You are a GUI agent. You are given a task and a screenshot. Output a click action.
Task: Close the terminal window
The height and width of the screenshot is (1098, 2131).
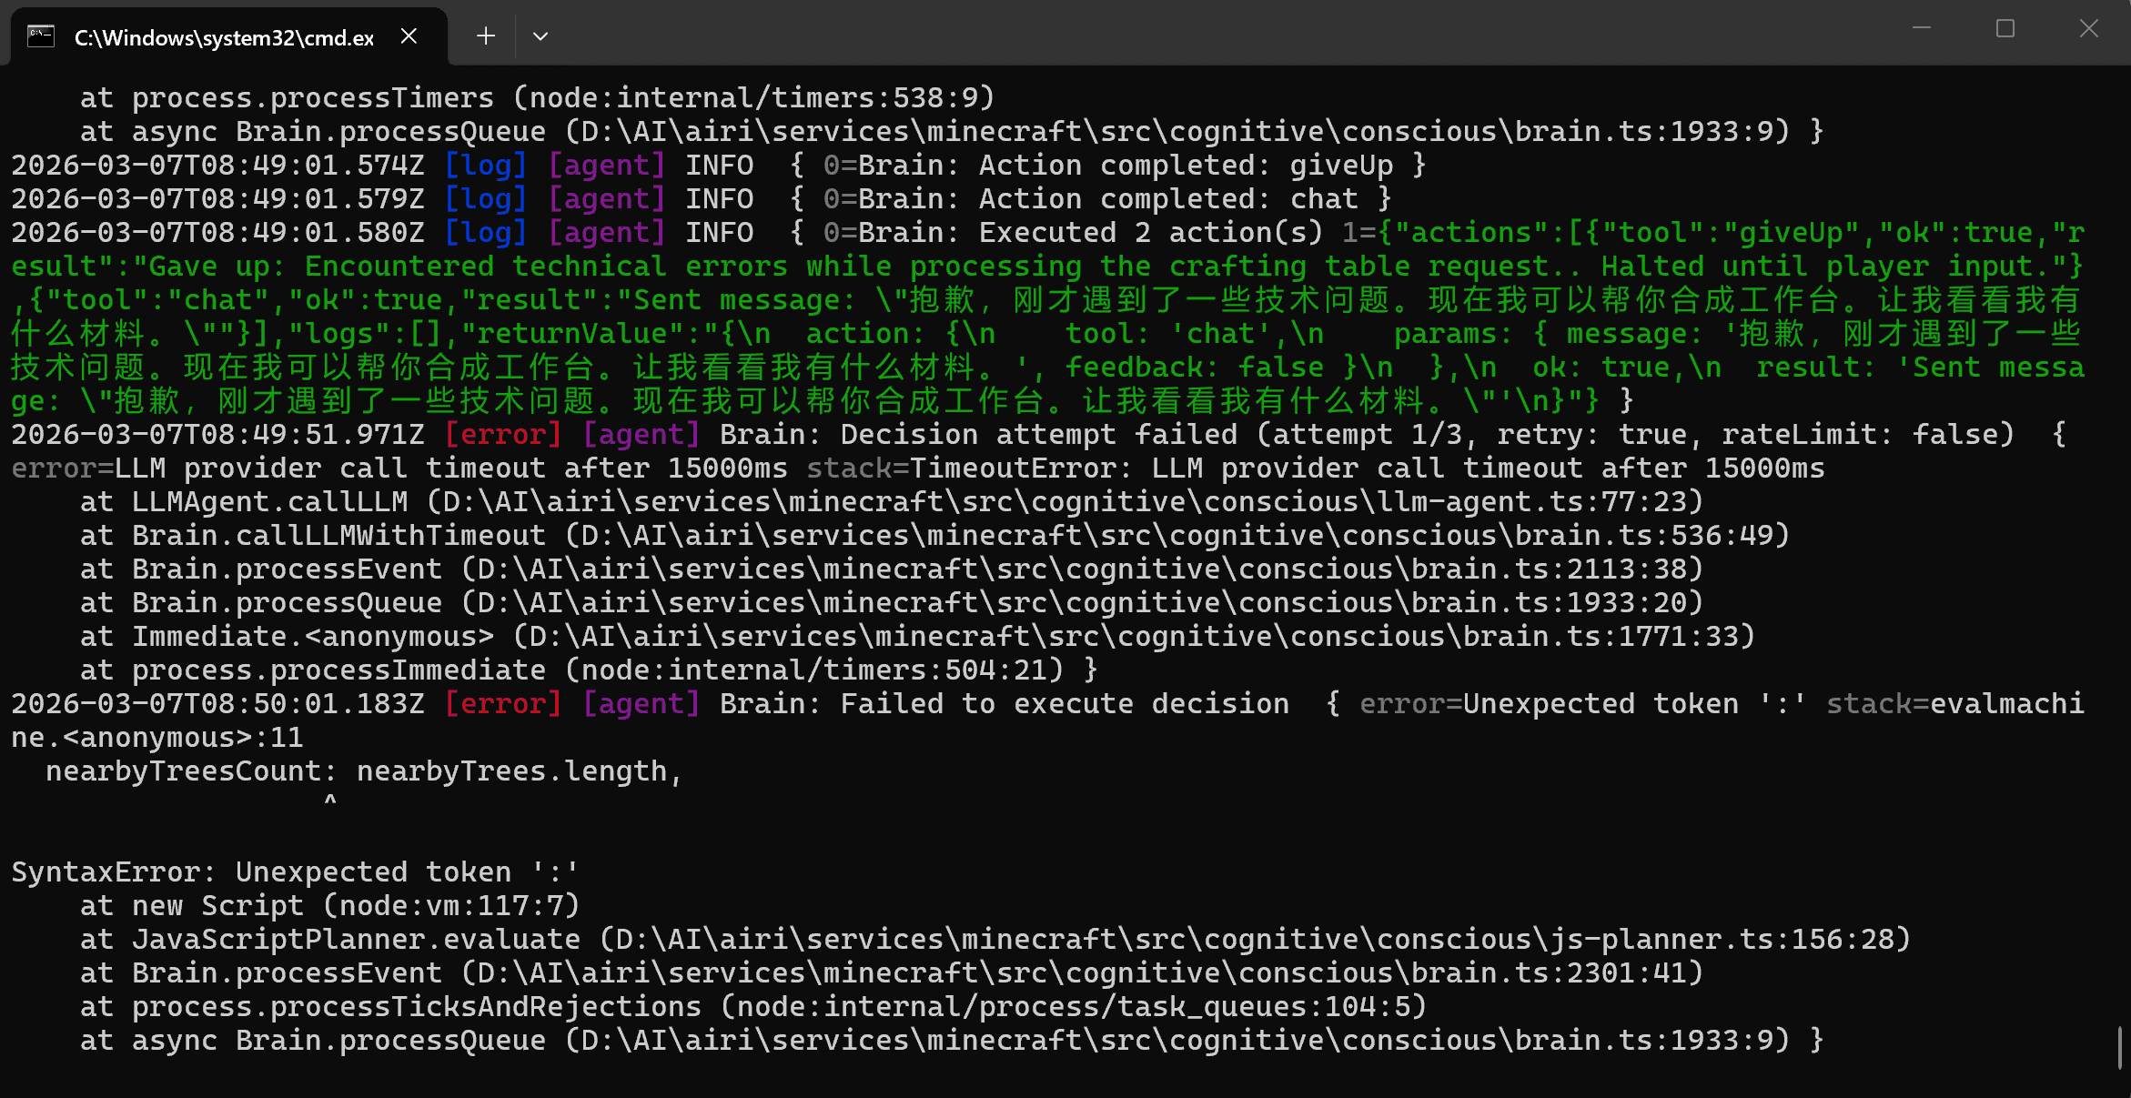coord(2089,28)
